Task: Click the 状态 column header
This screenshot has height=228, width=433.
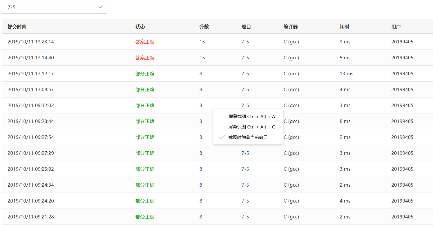Action: (x=140, y=27)
